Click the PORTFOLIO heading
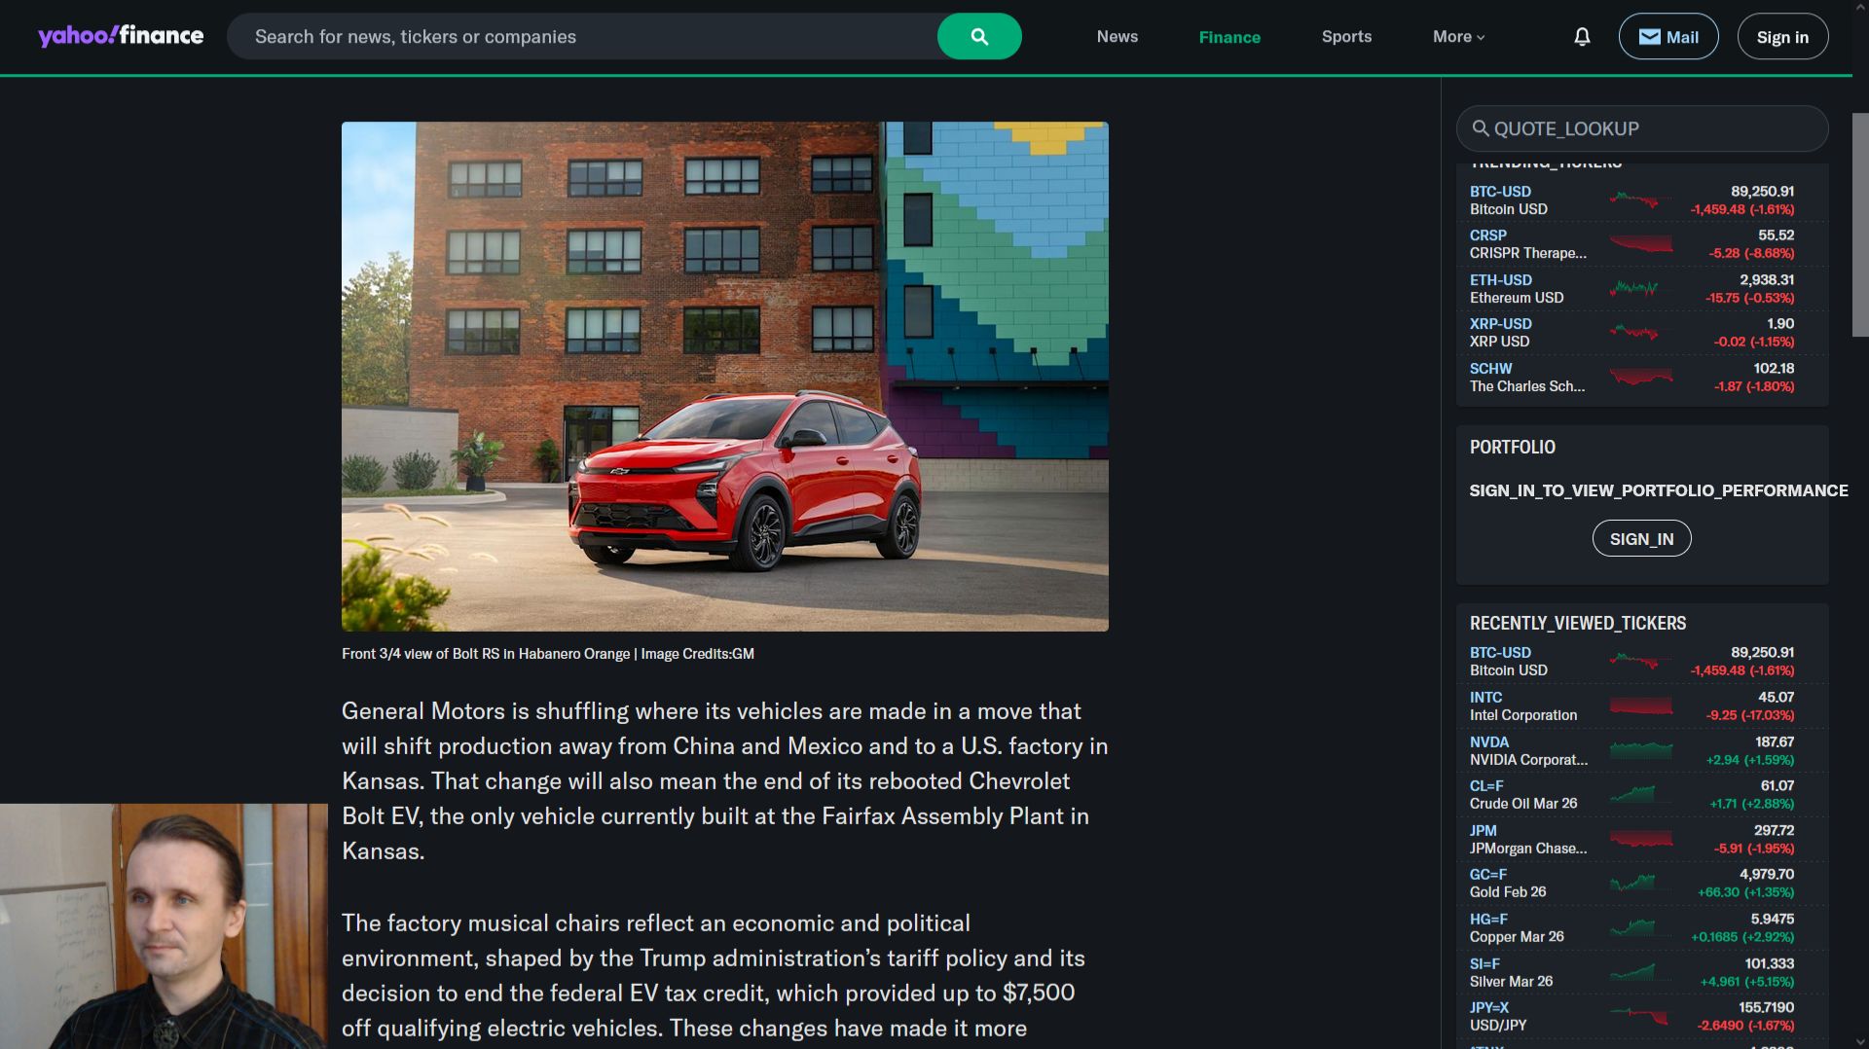 click(1512, 448)
